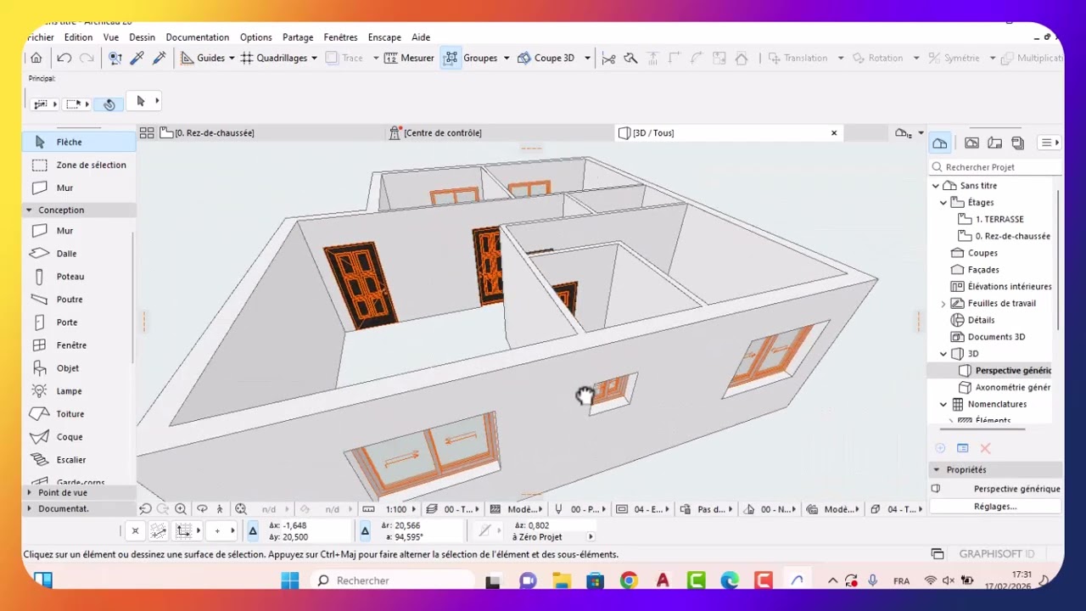The width and height of the screenshot is (1086, 611).
Task: Close the 3D / Tous tab
Action: click(x=834, y=132)
